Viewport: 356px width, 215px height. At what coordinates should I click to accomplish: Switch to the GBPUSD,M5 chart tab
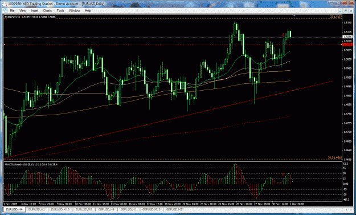(174, 209)
